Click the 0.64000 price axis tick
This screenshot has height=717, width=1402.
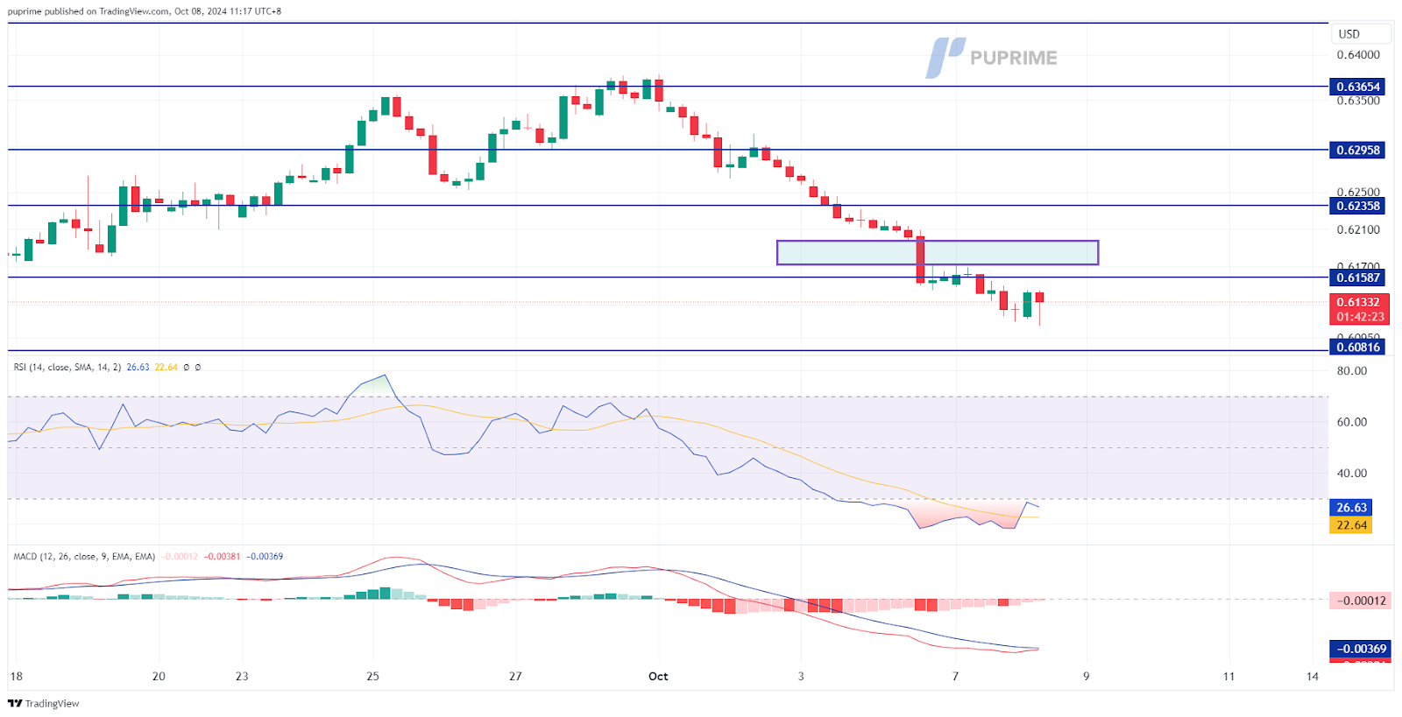point(1358,54)
